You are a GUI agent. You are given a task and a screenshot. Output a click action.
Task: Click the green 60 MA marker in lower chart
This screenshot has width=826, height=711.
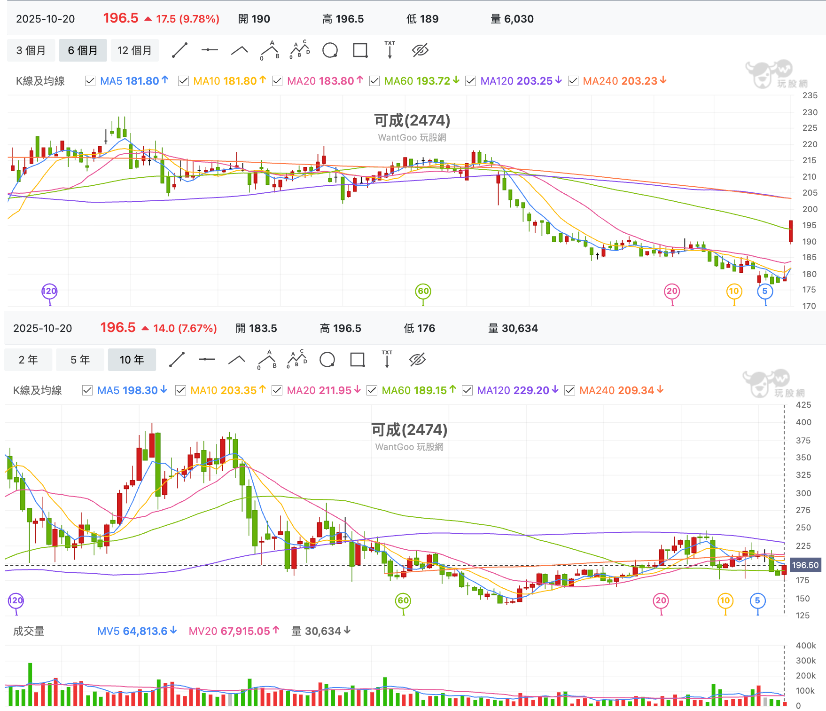[x=403, y=600]
